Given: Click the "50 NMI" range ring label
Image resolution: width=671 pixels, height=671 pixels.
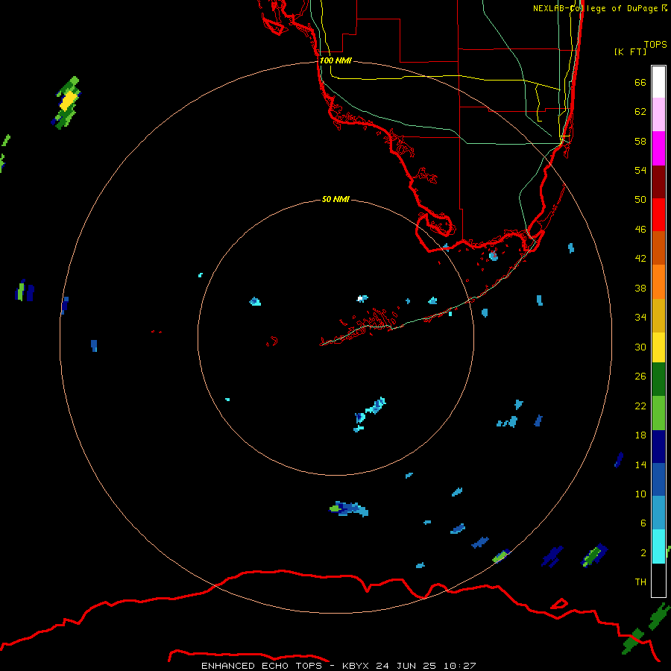Looking at the screenshot, I should click(x=335, y=199).
